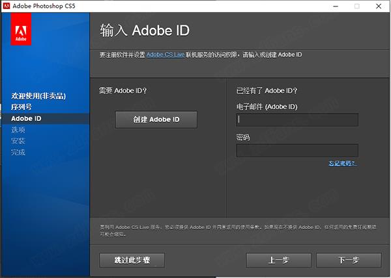Click the 需要 Adobe ID? text
The height and width of the screenshot is (278, 391).
point(123,91)
